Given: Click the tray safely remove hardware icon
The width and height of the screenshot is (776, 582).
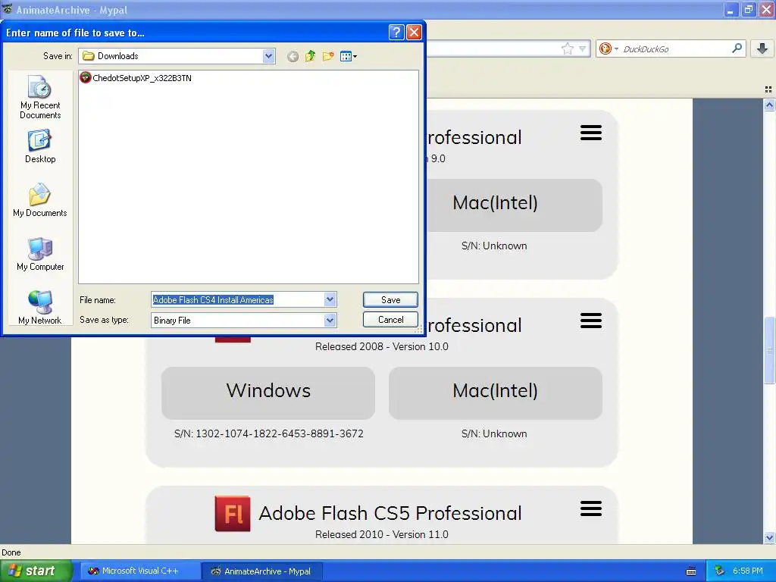Looking at the screenshot, I should [x=720, y=571].
